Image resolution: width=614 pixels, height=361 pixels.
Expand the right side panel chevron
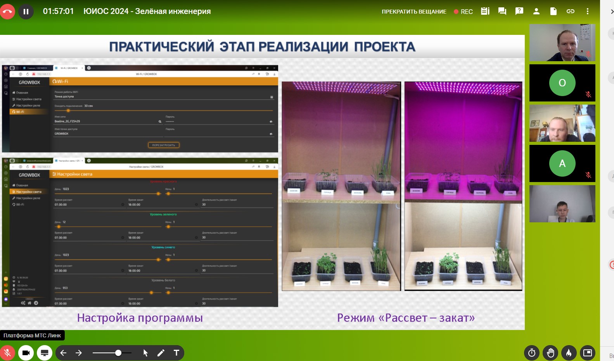tap(612, 12)
